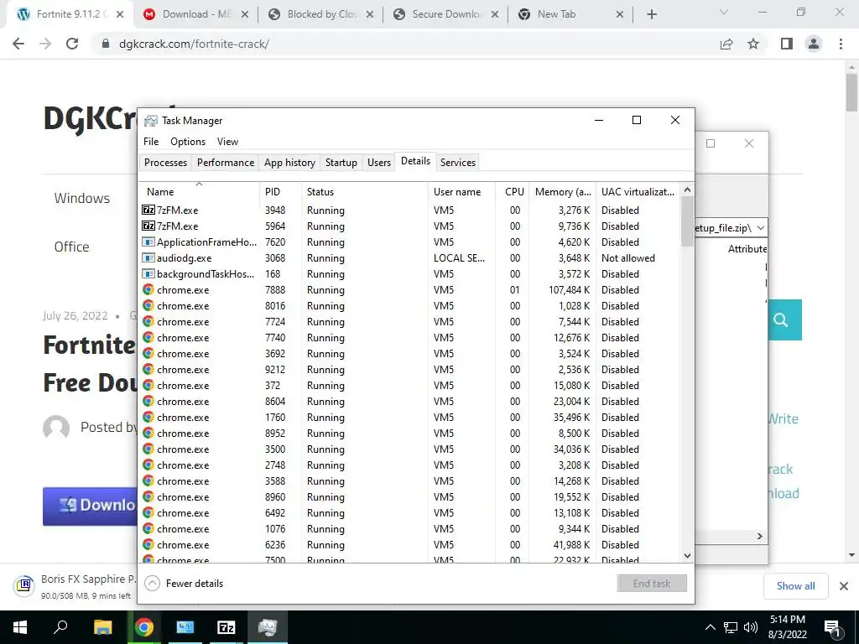Switch to Performance tab
Viewport: 859px width, 644px height.
(226, 163)
